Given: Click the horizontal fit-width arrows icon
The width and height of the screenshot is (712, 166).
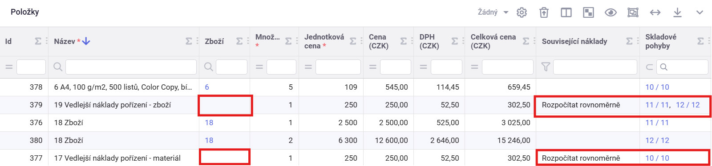Looking at the screenshot, I should point(655,12).
